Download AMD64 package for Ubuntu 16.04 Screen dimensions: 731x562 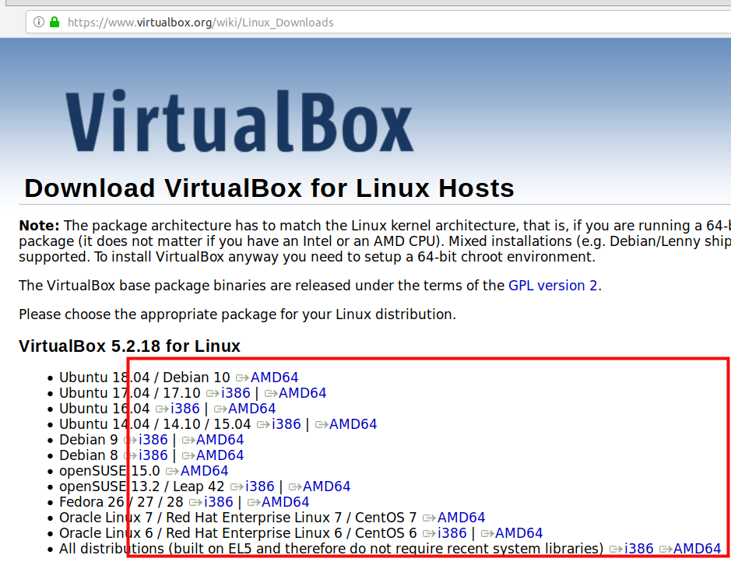[x=251, y=408]
